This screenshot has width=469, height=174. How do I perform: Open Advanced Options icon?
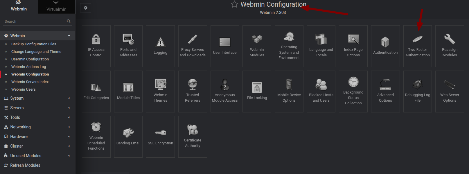tap(385, 92)
